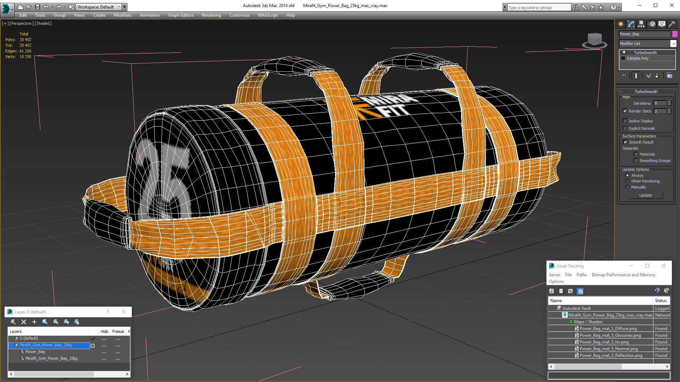Open Paths menu in Asset Tracking
This screenshot has height=382, width=680.
[582, 275]
